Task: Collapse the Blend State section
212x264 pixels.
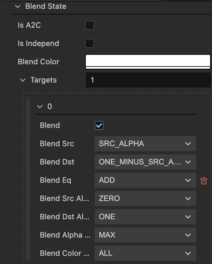Action: coord(18,6)
